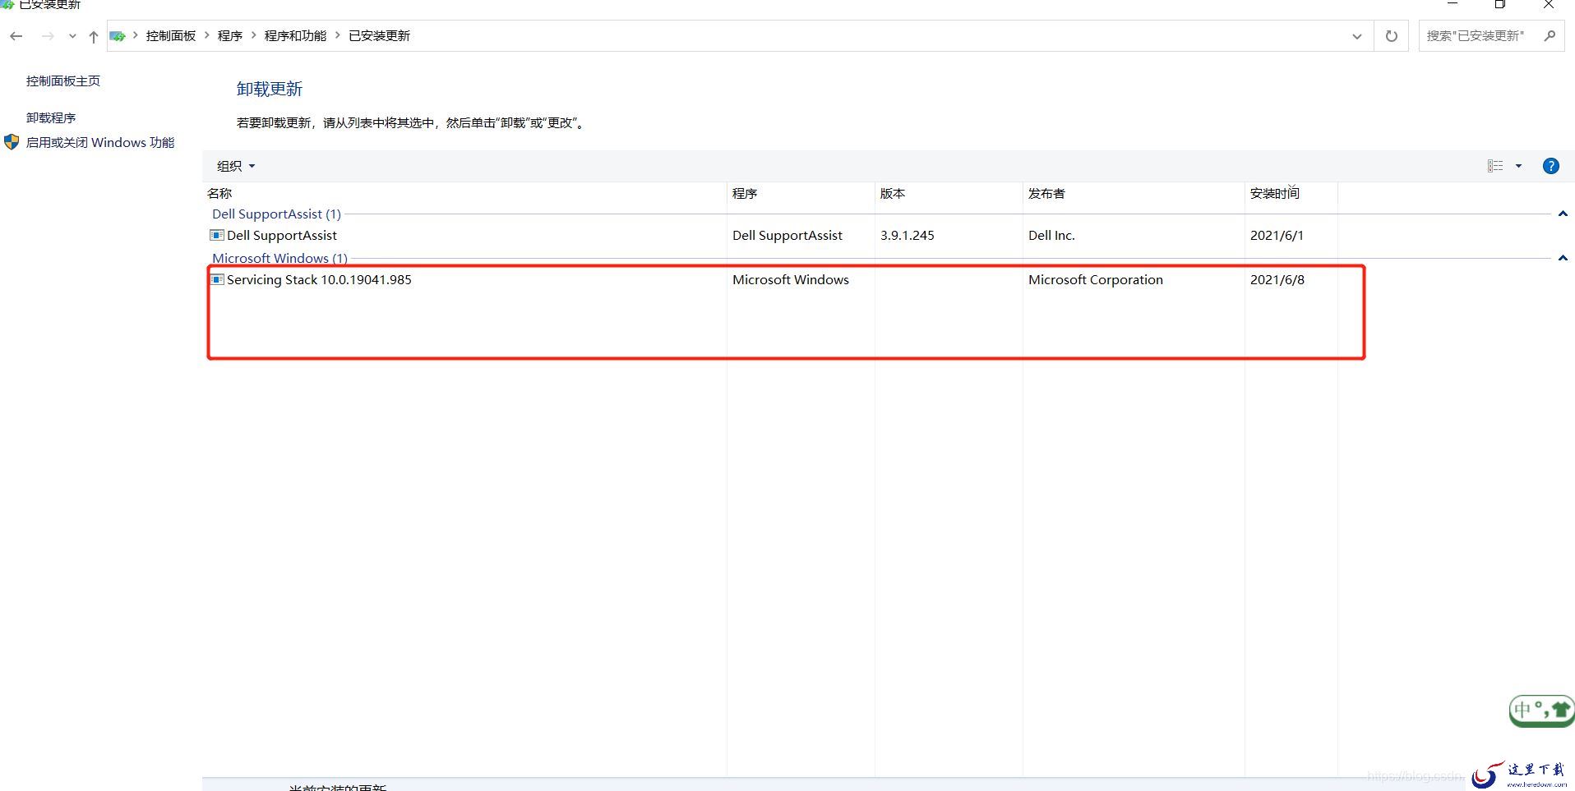Minimize the 已安装更新 window
1575x791 pixels.
pyautogui.click(x=1453, y=4)
